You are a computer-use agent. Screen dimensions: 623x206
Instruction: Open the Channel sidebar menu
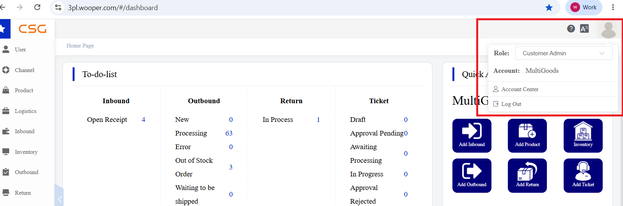24,70
